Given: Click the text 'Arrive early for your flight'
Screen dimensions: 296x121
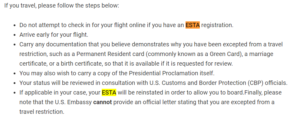Looking at the screenshot, I should click(54, 35).
